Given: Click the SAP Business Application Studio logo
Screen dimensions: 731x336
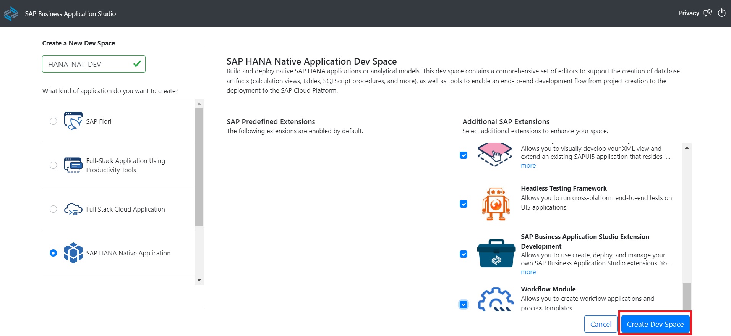Looking at the screenshot, I should tap(11, 14).
